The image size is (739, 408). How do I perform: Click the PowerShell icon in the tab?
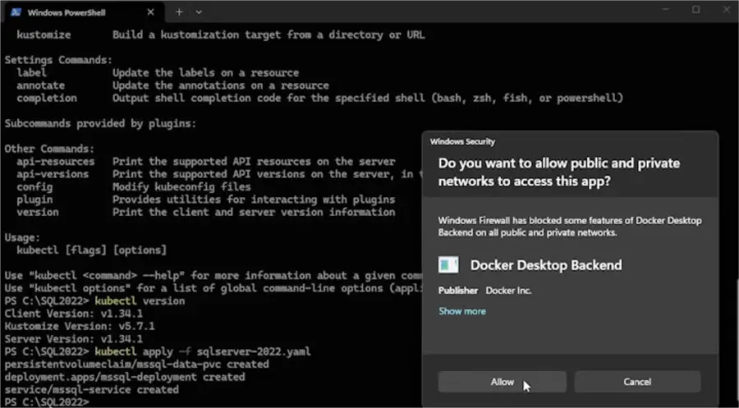coord(16,12)
